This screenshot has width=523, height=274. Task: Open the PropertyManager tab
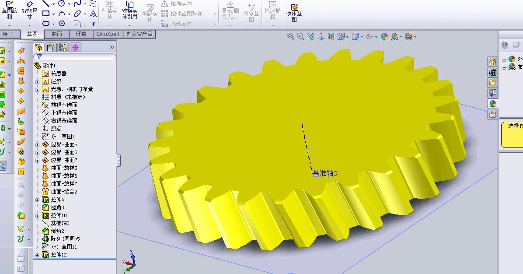click(x=51, y=47)
